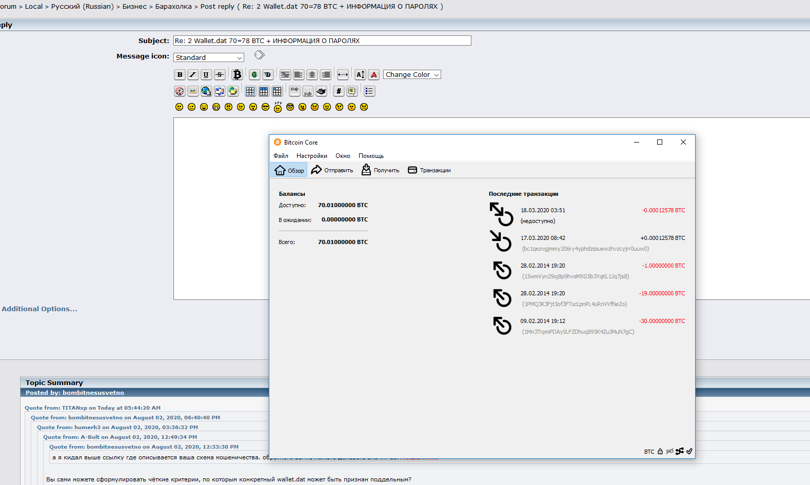Insert an email link via the envelope icon

tap(220, 91)
